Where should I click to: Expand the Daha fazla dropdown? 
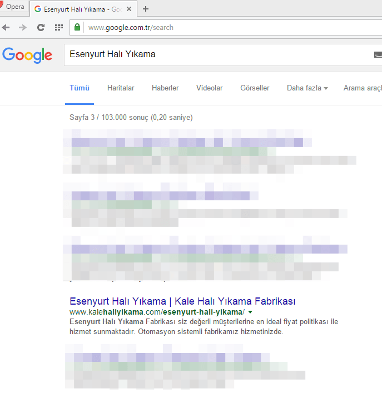coord(307,88)
